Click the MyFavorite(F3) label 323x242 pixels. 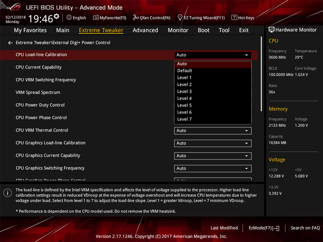[113, 18]
